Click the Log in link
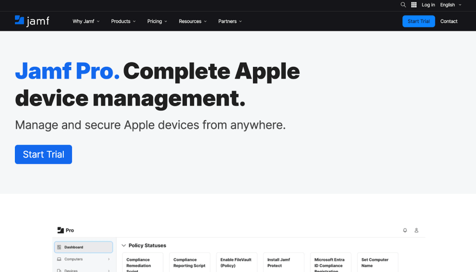476x272 pixels. 428,5
